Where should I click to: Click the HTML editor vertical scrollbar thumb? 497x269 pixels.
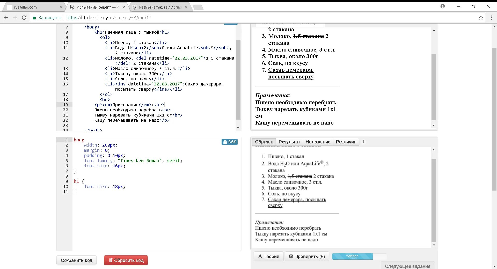(238, 80)
